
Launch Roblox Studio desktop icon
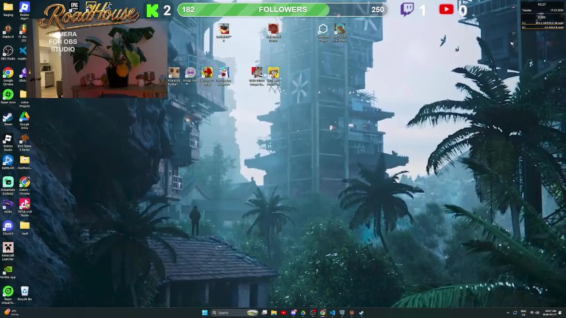[8, 143]
